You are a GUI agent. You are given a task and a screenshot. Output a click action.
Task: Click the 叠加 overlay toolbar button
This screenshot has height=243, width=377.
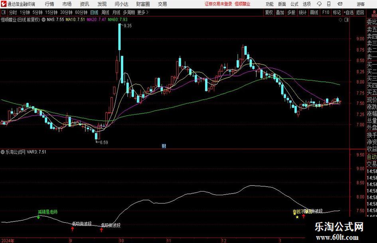[280, 12]
